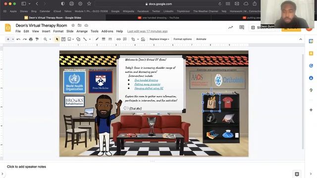Select the Penn Medicine image on slide
This screenshot has height=178, width=317.
pyautogui.click(x=101, y=82)
